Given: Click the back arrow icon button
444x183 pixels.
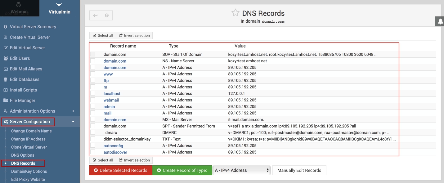Looking at the screenshot, I should 95,16.
